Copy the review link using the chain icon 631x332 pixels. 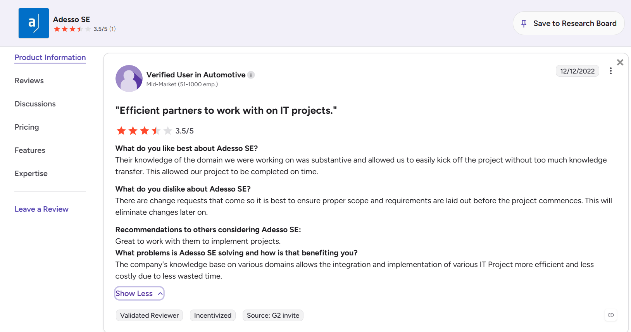611,315
